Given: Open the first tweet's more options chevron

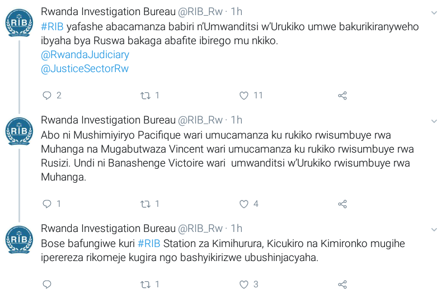Looking at the screenshot, I should tap(434, 13).
